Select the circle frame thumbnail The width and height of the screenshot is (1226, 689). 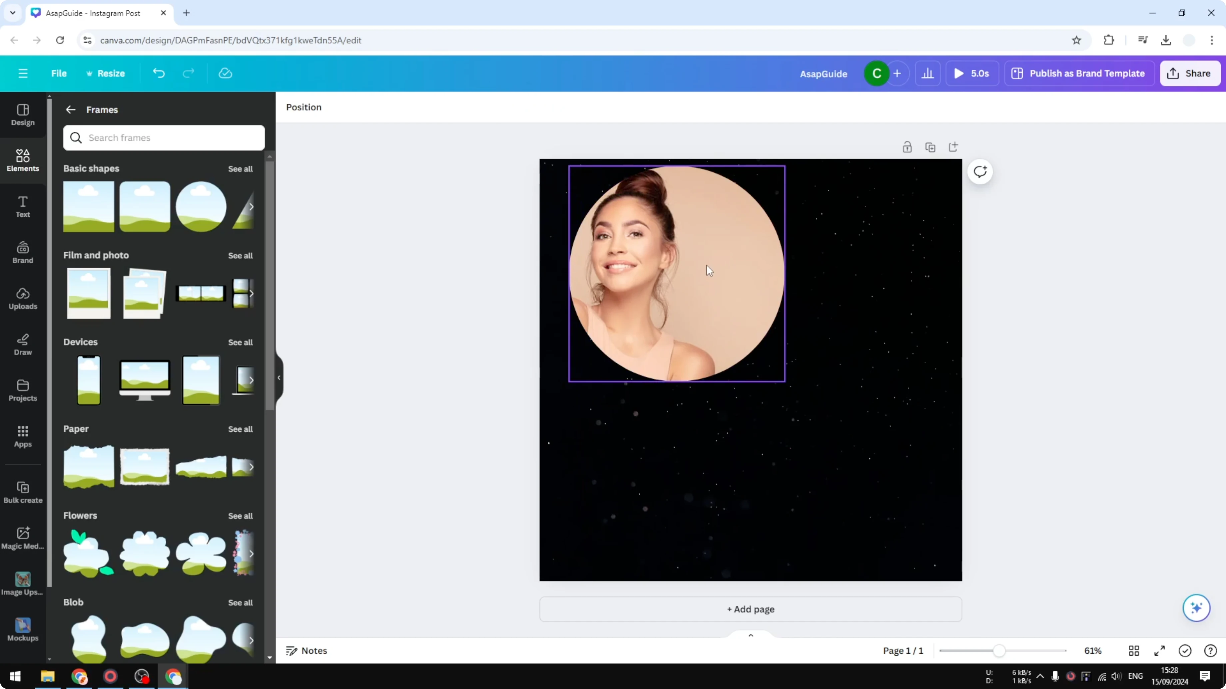pyautogui.click(x=201, y=206)
